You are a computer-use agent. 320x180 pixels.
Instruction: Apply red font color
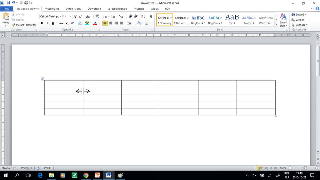[95, 23]
